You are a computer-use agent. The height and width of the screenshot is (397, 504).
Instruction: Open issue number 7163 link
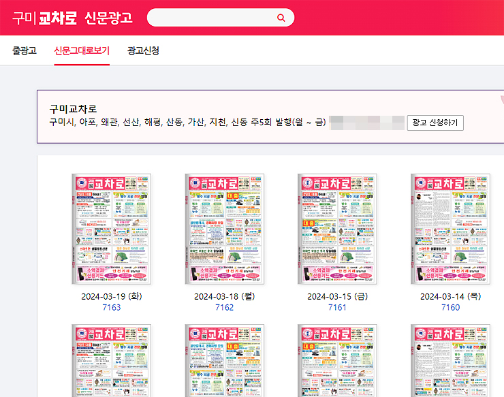coord(112,308)
